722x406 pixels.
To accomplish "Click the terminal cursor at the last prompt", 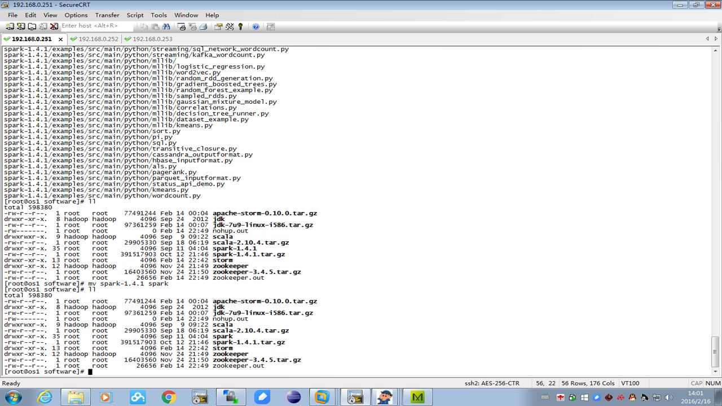I will [90, 372].
